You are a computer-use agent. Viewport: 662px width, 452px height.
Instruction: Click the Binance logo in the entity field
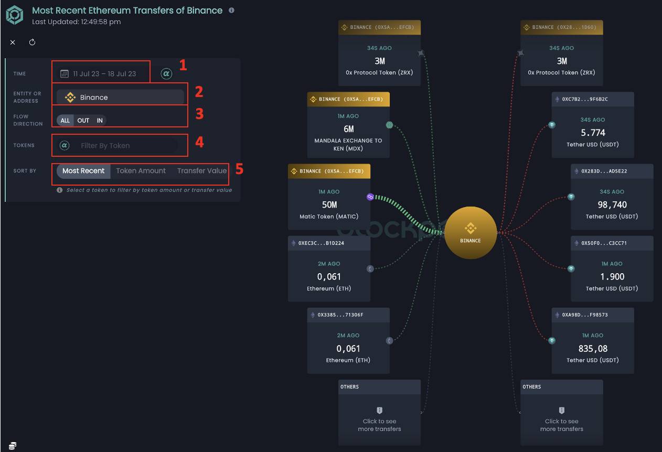click(70, 98)
